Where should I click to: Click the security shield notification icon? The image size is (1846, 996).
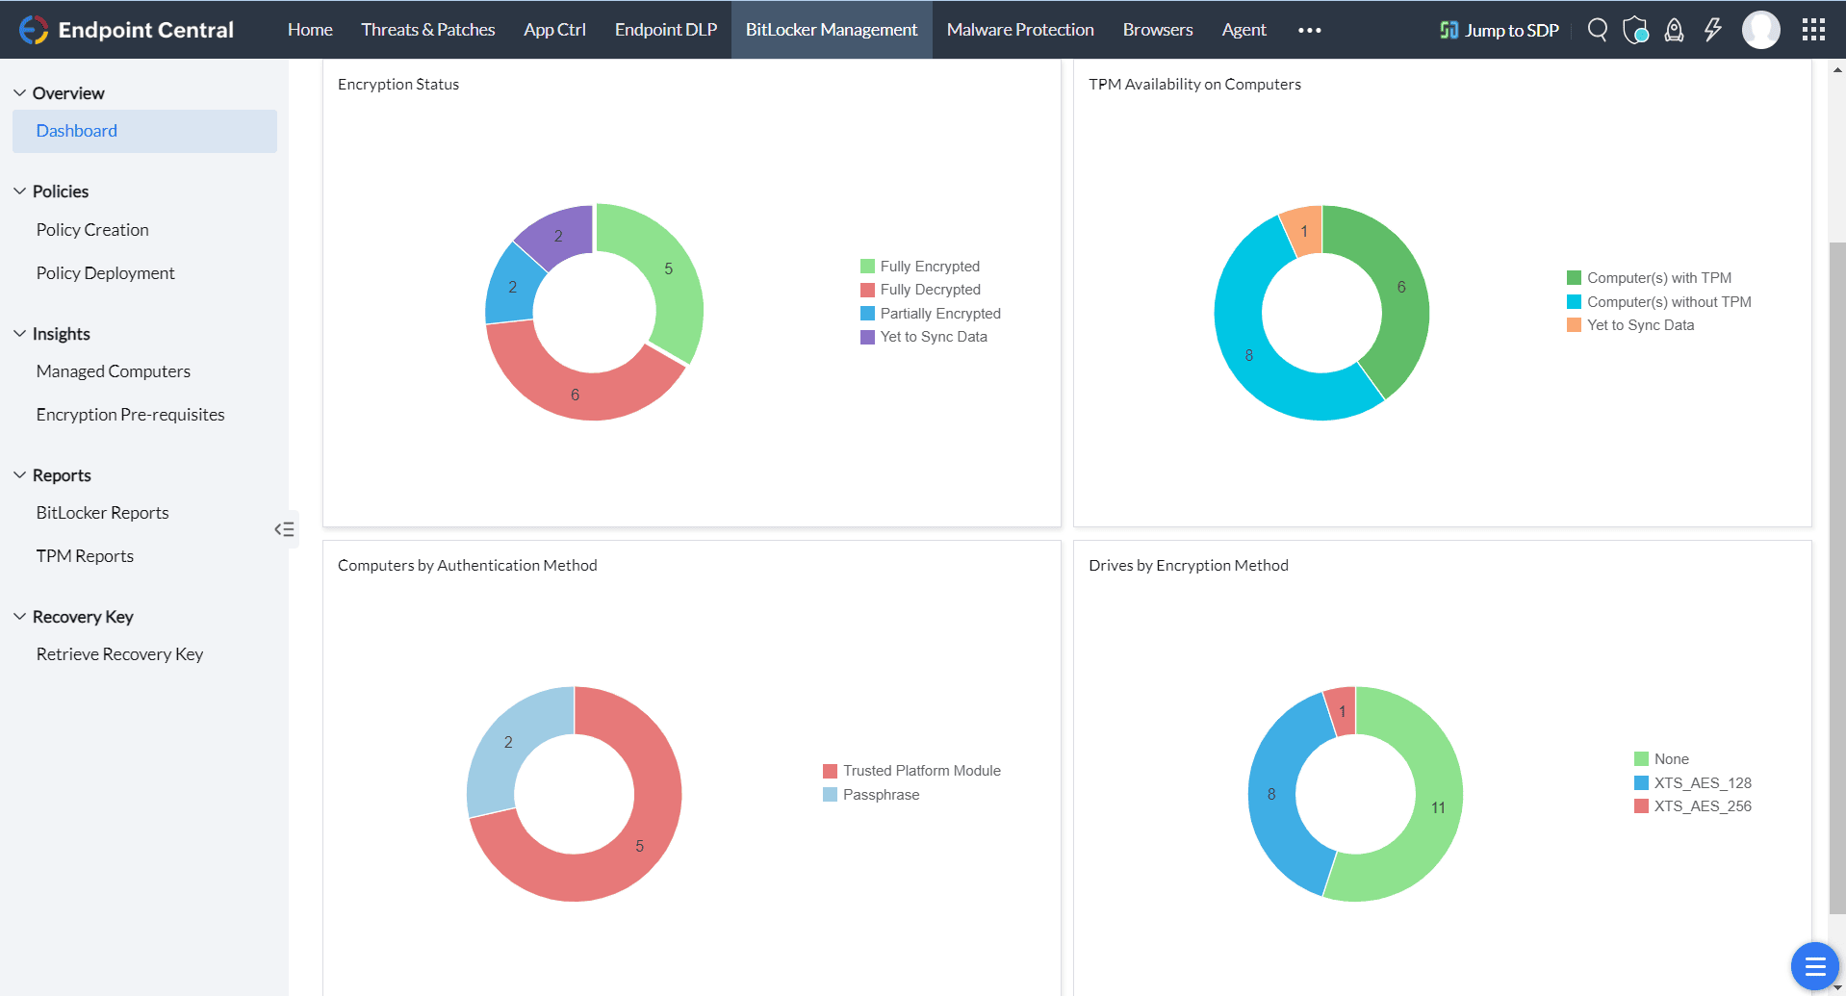point(1635,29)
